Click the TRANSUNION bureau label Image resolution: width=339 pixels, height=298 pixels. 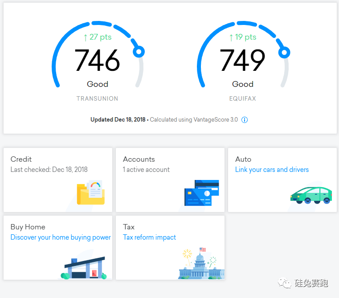(x=97, y=98)
